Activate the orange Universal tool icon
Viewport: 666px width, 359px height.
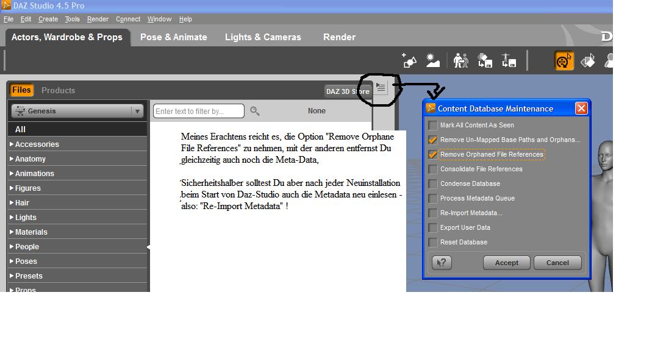pos(564,61)
